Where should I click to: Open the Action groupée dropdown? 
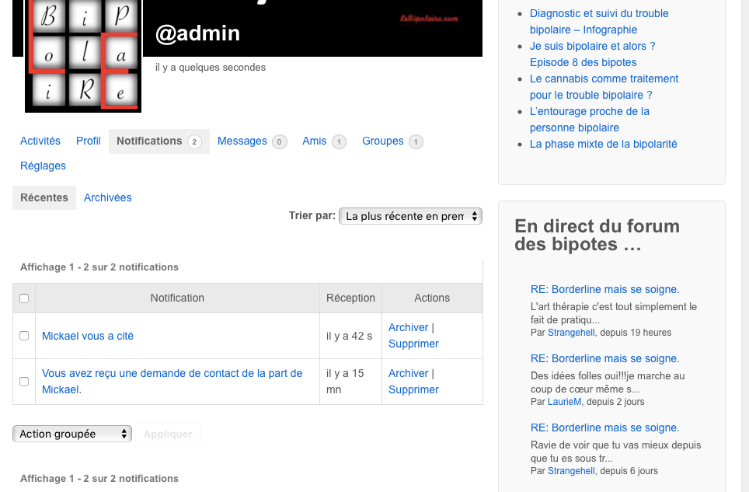coord(72,434)
